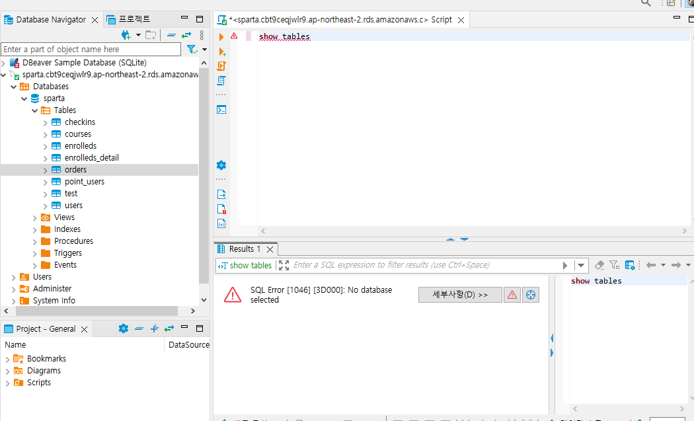
Task: Open the results panel configuration icon
Action: tap(630, 265)
